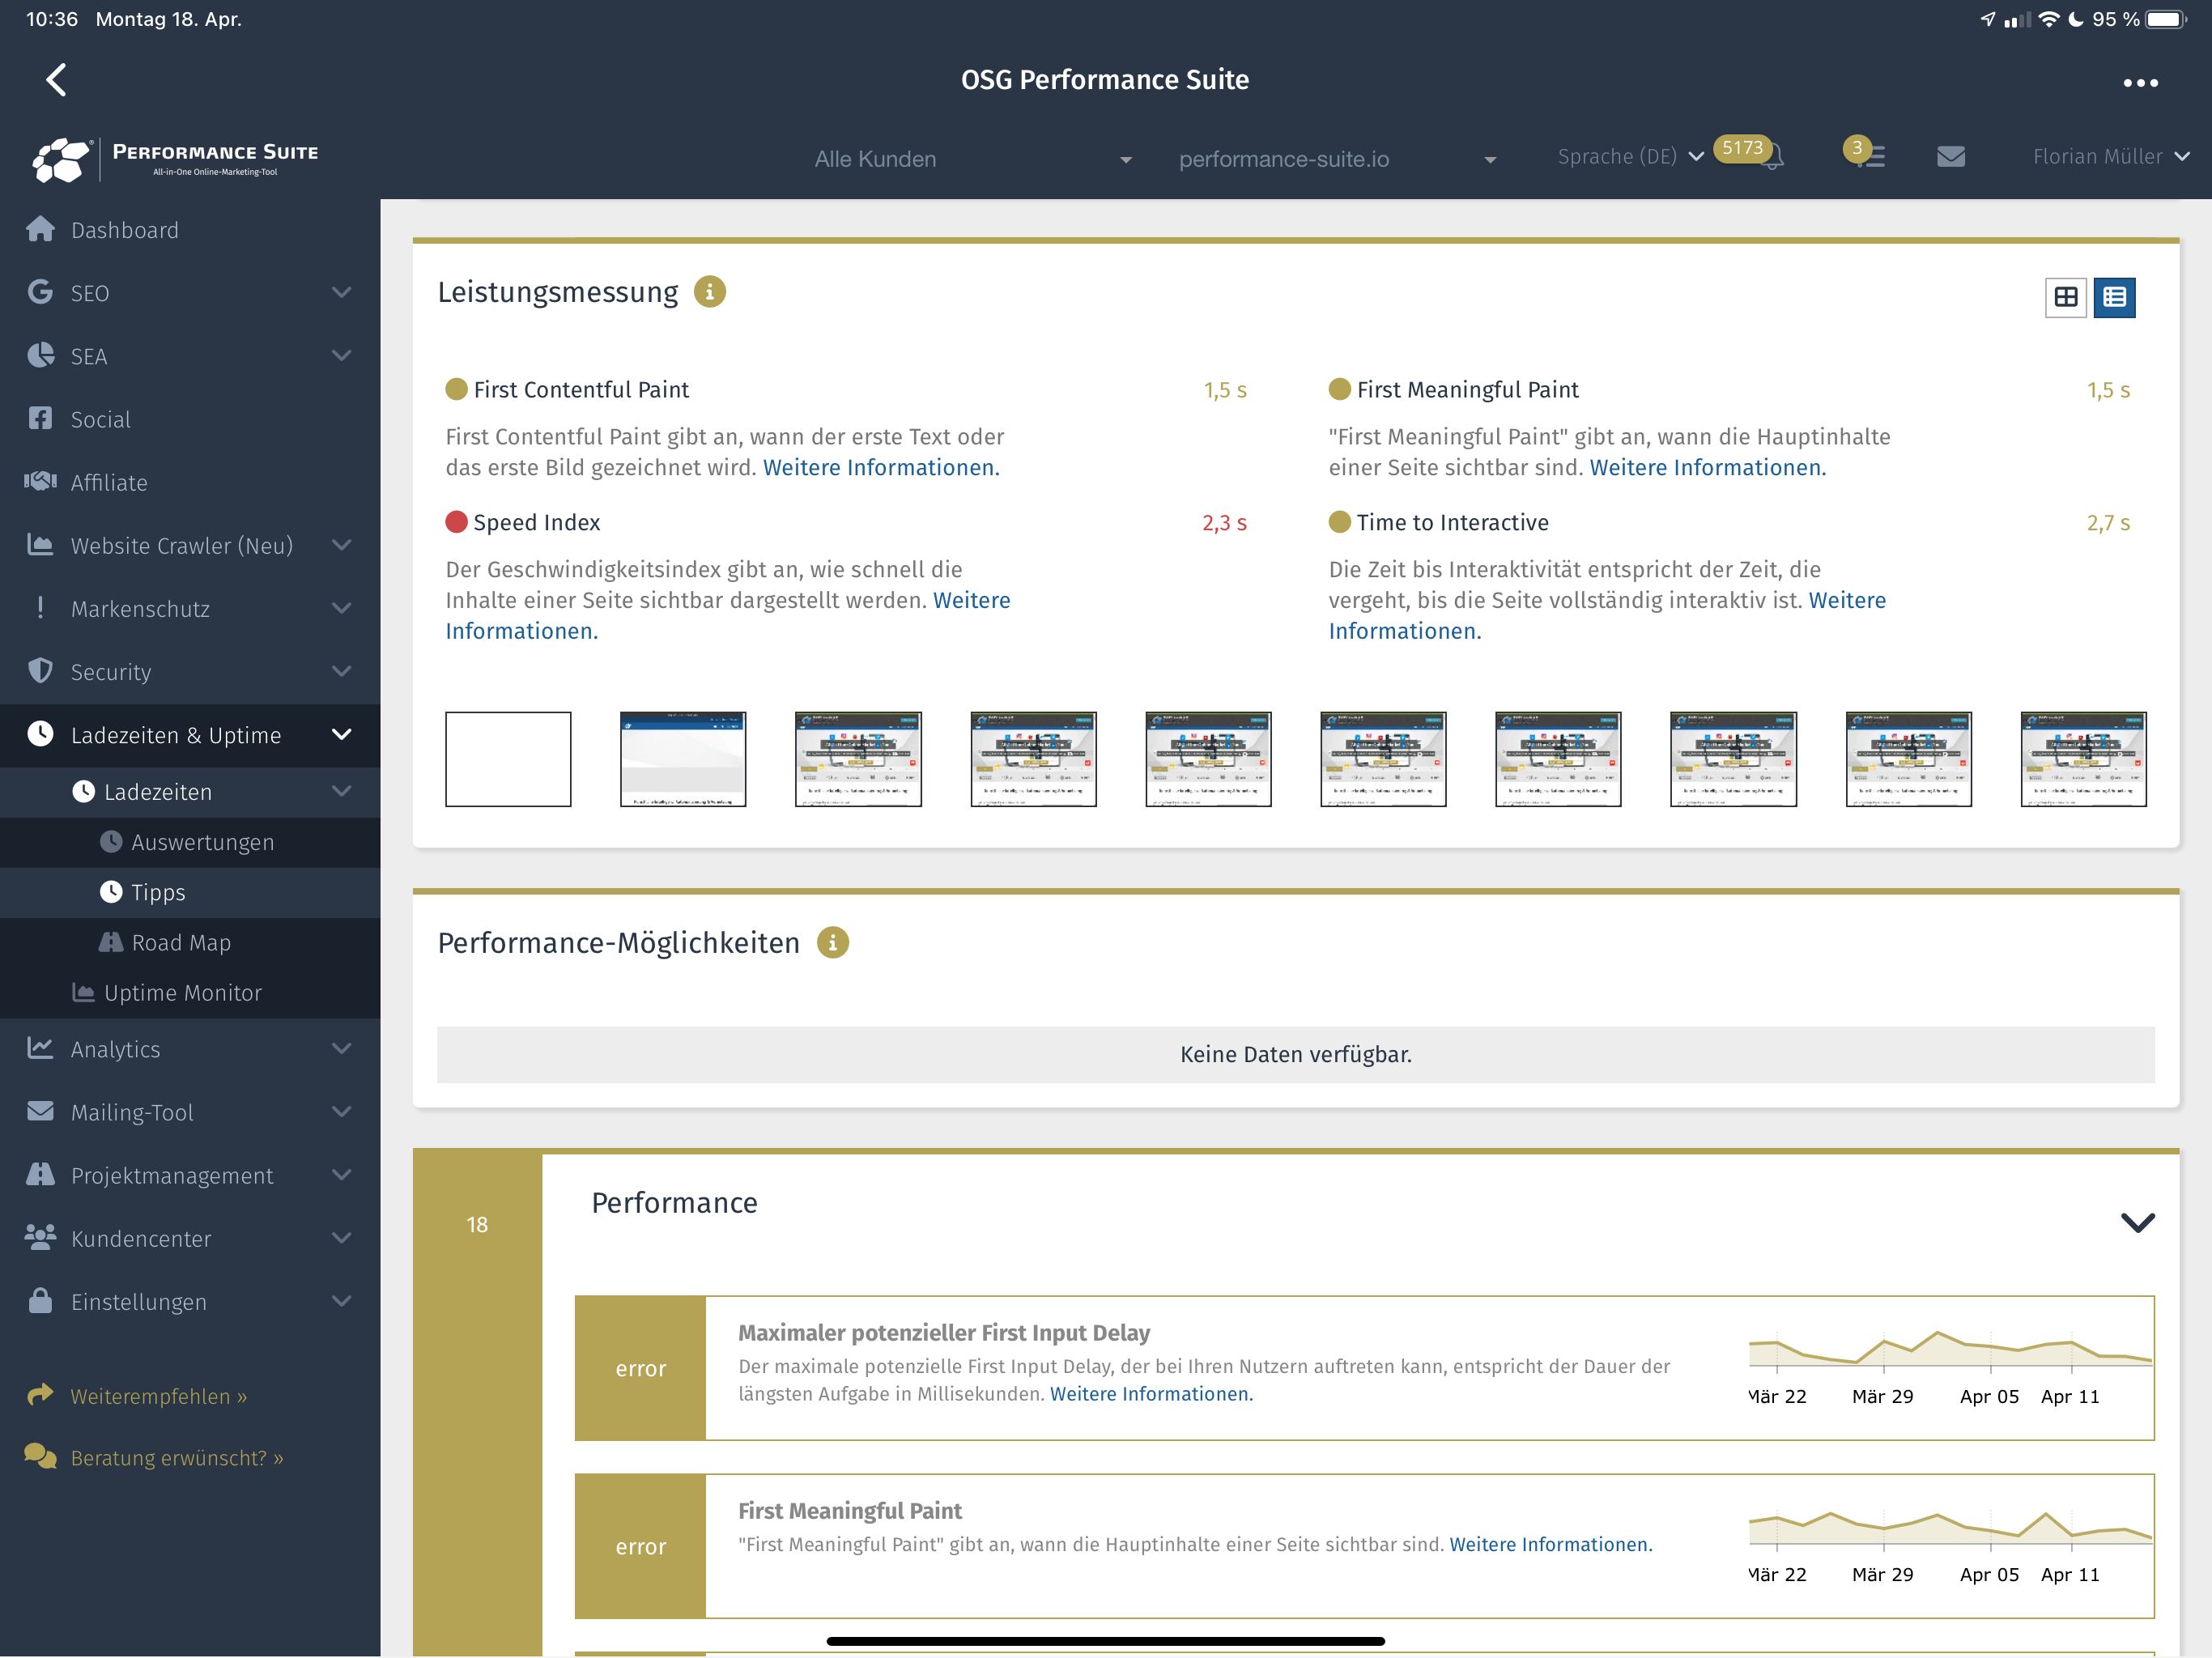Open Weitere Informationen under First Meaningful Paint metric
Image resolution: width=2212 pixels, height=1658 pixels.
(1707, 467)
